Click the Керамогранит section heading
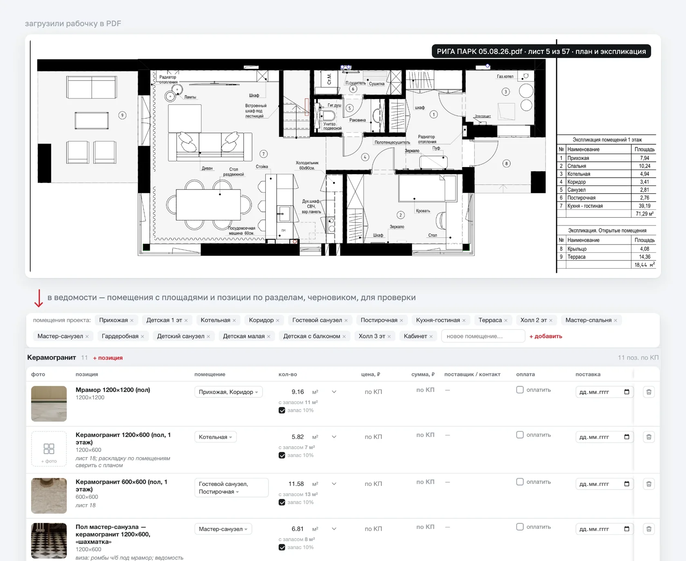Viewport: 686px width, 561px height. point(51,358)
